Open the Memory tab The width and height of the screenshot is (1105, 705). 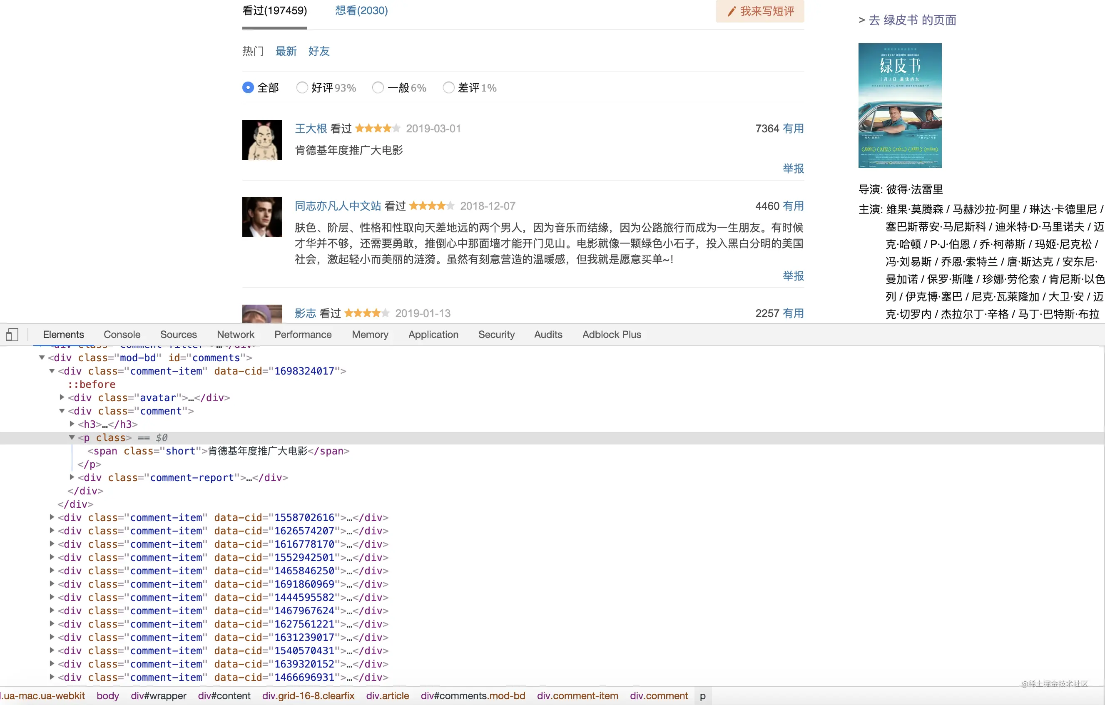click(370, 334)
